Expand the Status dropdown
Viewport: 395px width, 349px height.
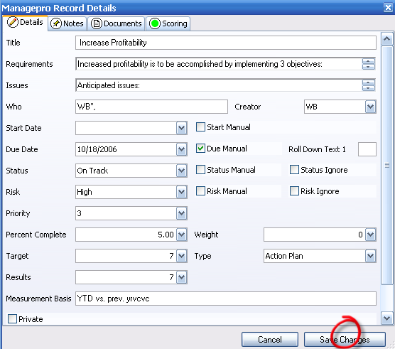[x=181, y=171]
